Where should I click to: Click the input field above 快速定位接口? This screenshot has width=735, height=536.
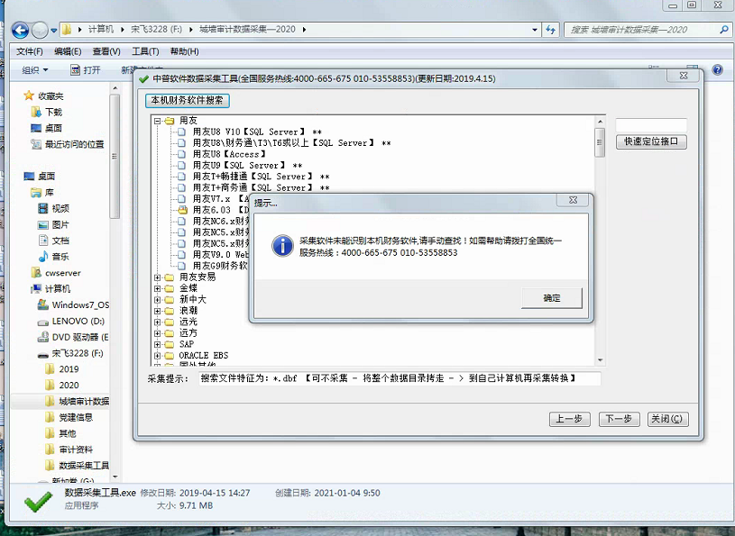[651, 125]
